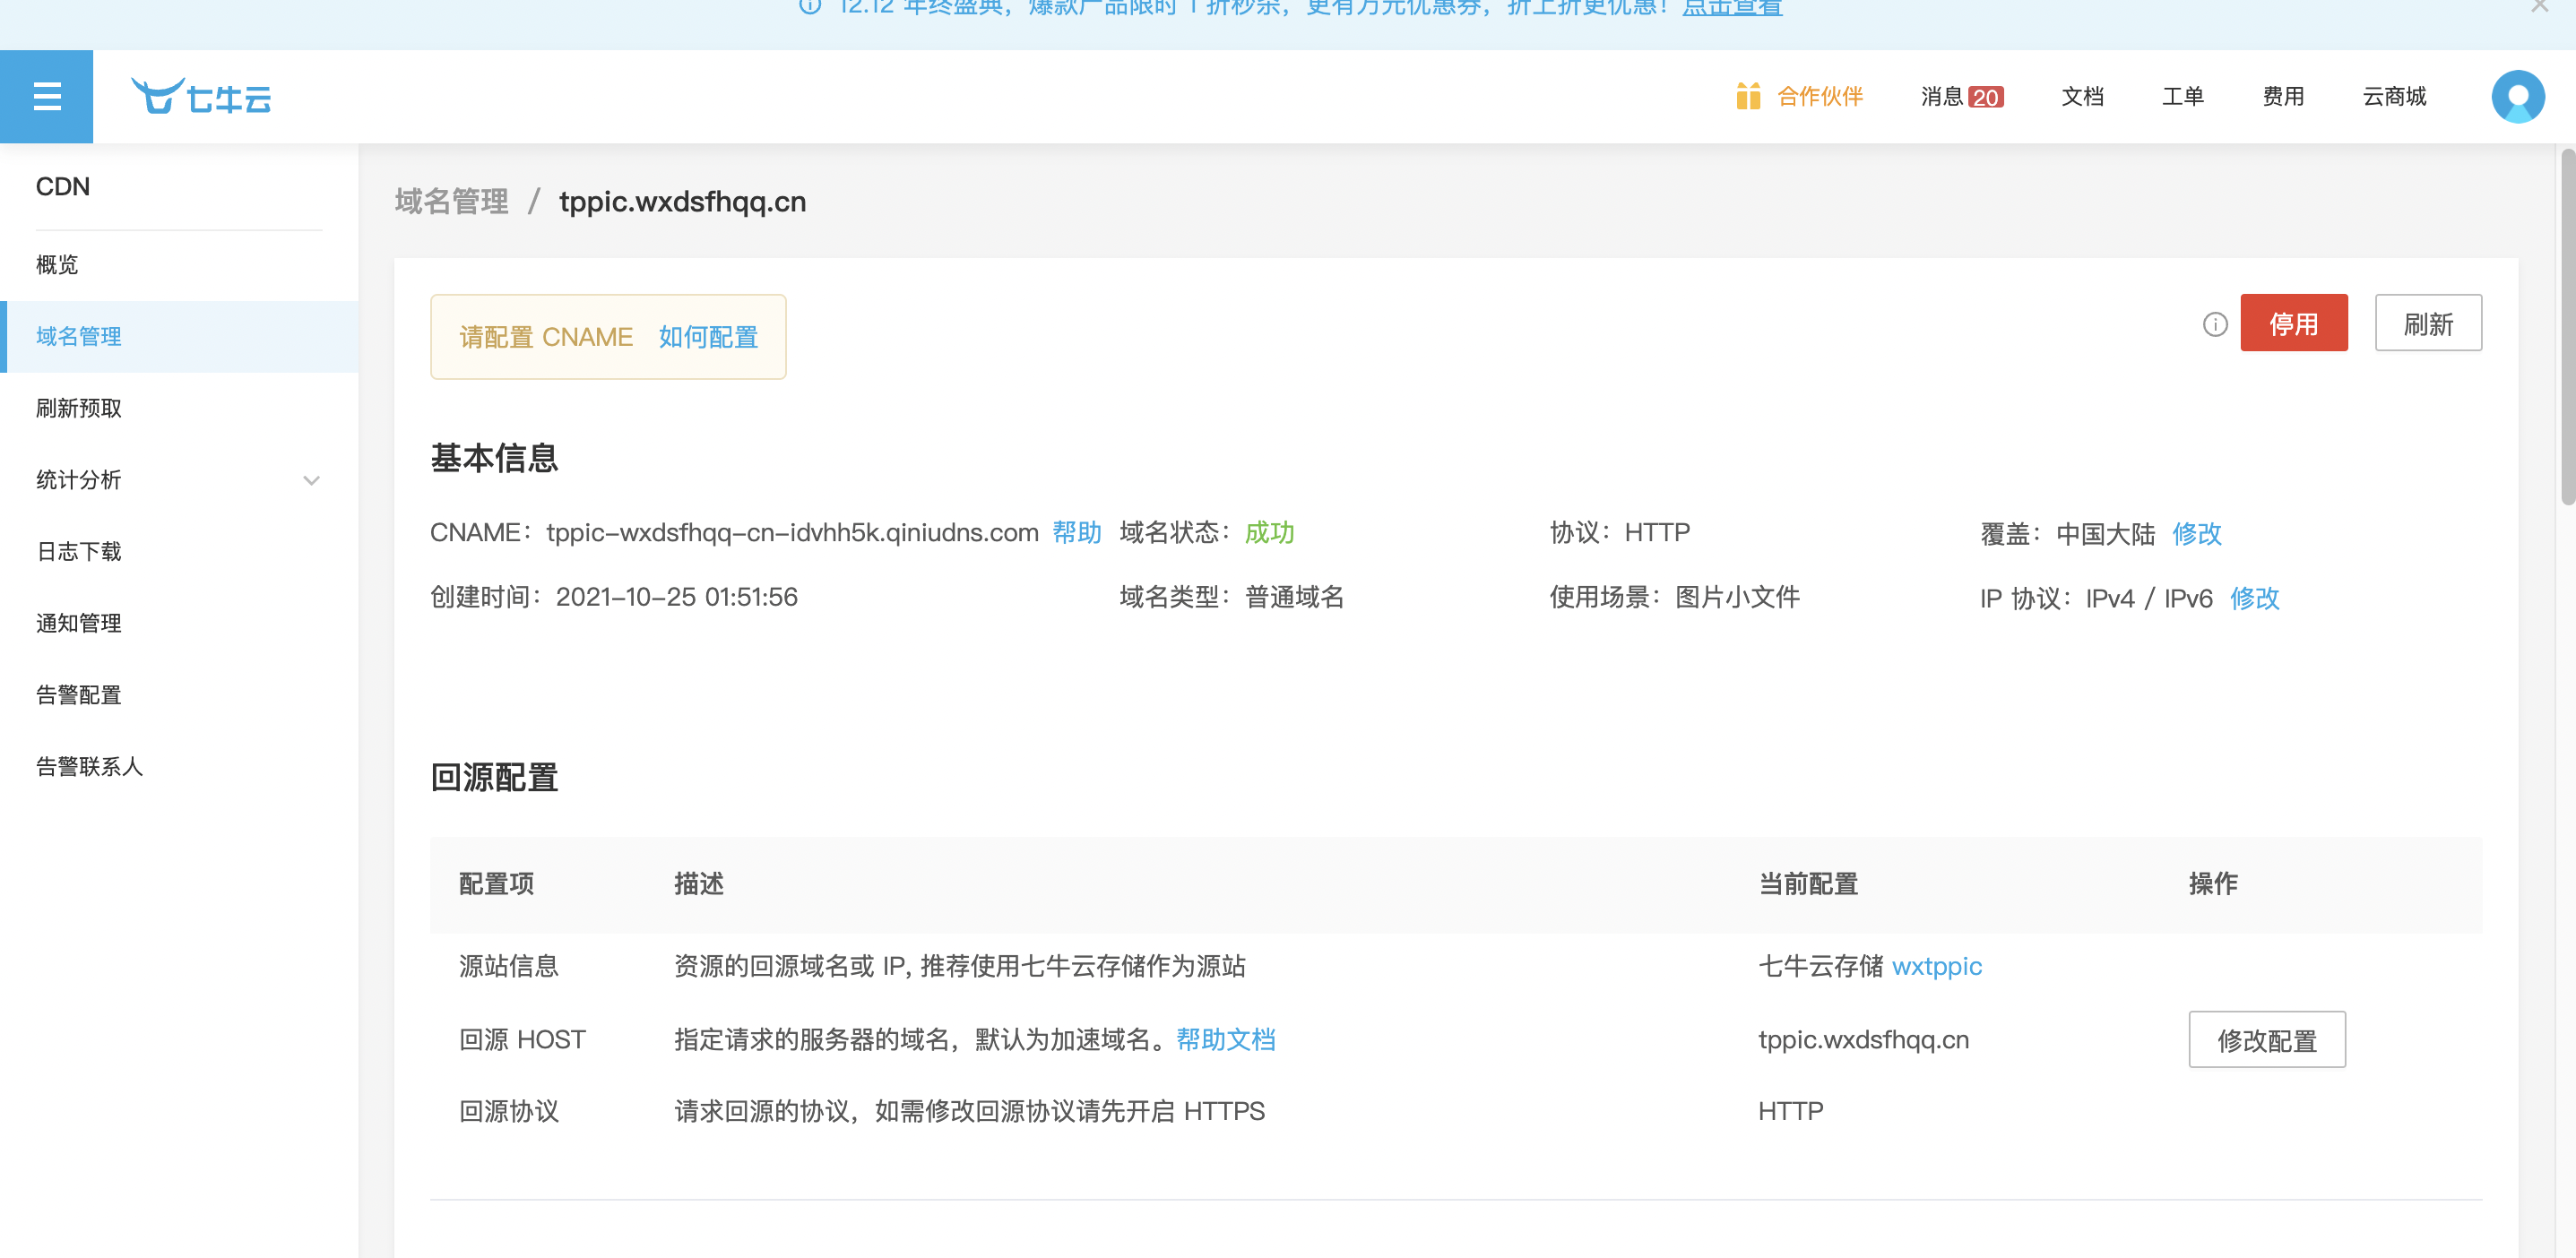Open 消息 notifications with 20 badge

tap(1961, 96)
